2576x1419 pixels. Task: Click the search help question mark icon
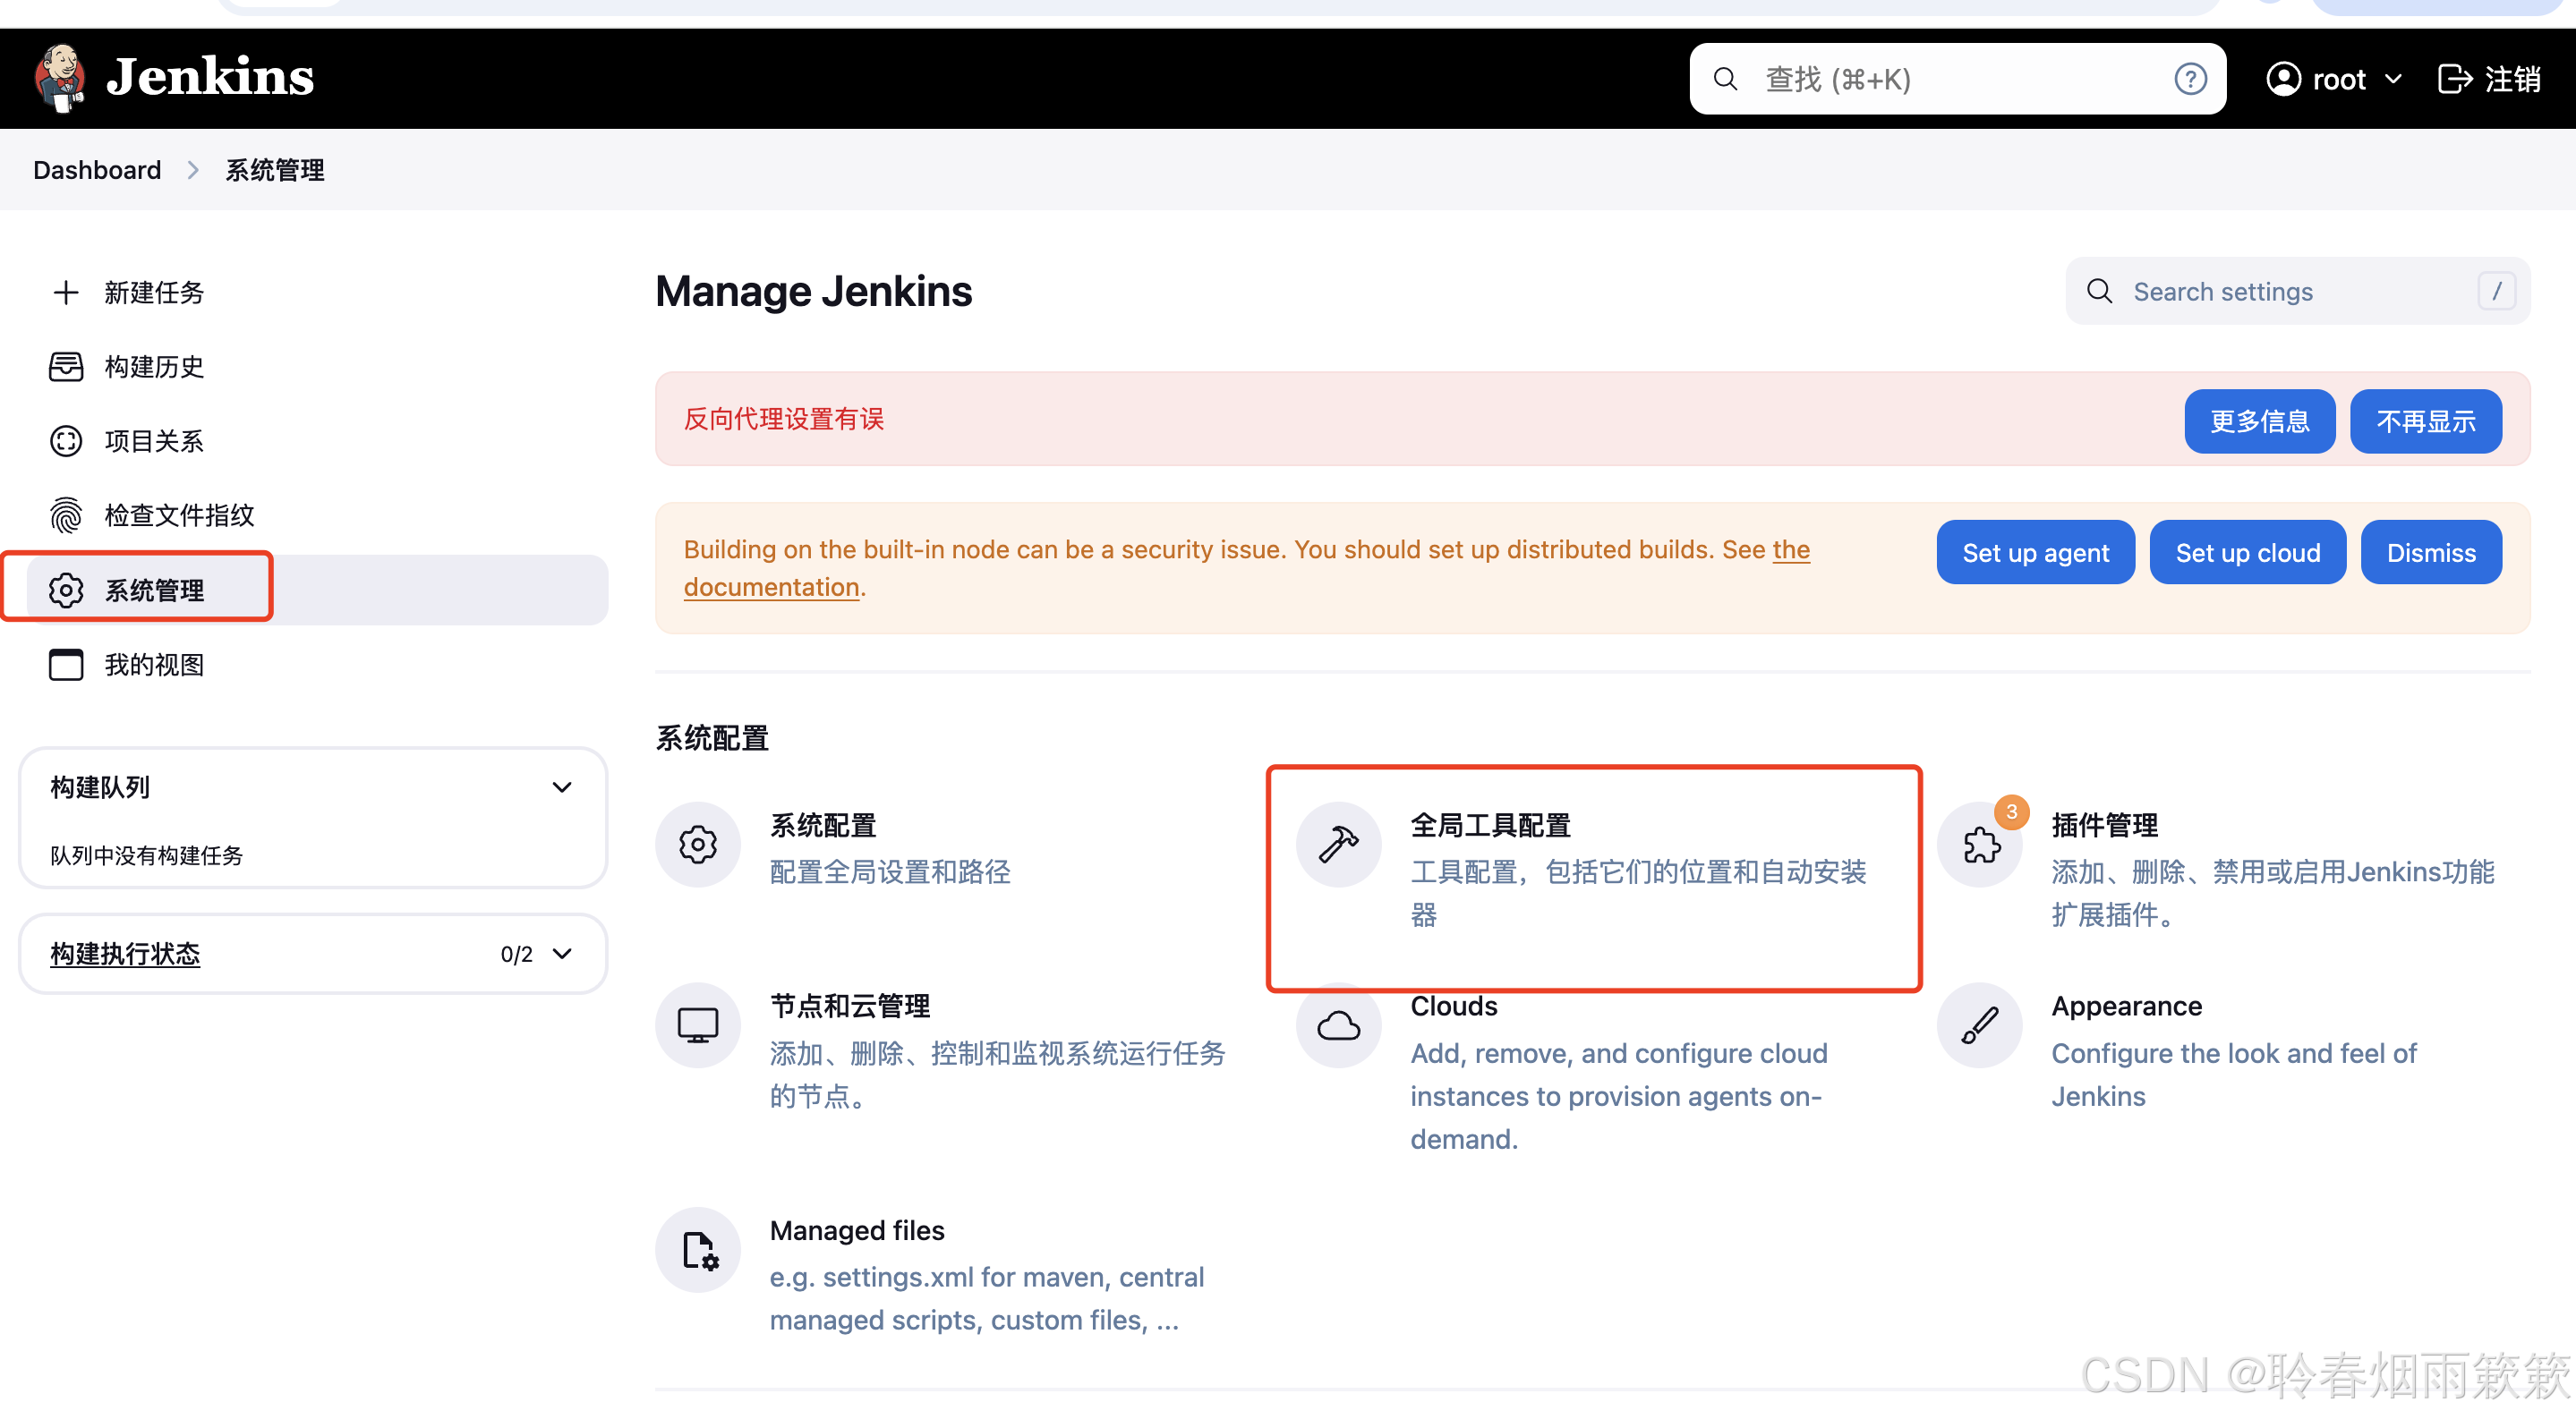pos(2190,79)
